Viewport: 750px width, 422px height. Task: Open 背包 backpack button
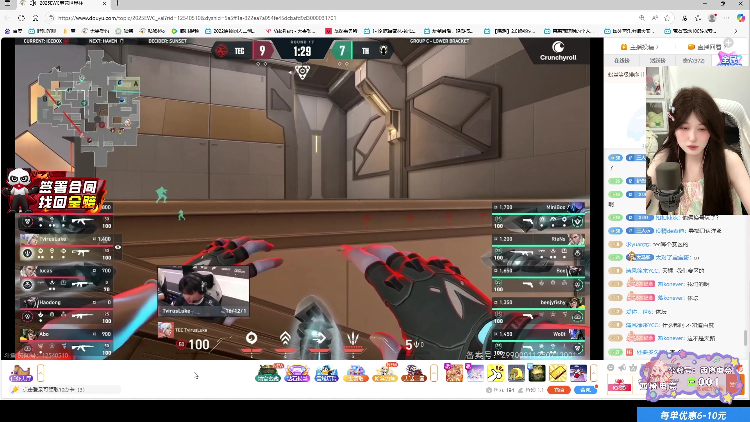pyautogui.click(x=586, y=390)
